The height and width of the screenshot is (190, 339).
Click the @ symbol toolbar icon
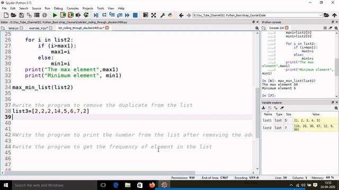coord(44,15)
